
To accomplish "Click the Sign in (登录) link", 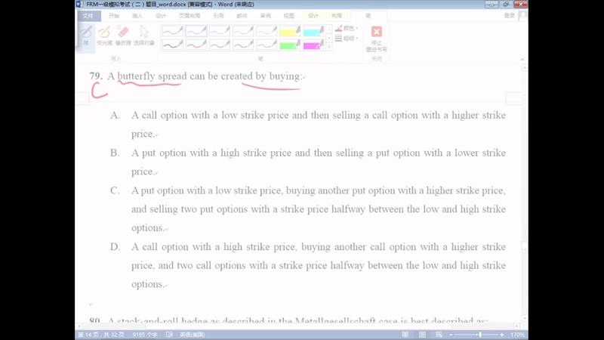I will point(509,15).
